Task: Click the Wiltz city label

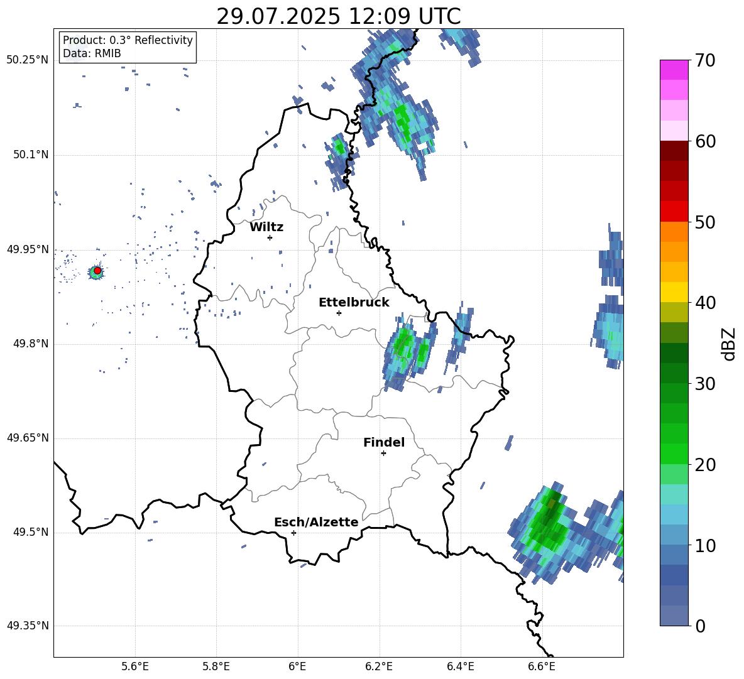Action: (266, 227)
